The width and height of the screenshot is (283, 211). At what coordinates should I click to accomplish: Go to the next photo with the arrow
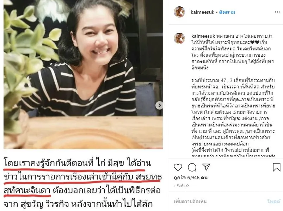point(159,105)
